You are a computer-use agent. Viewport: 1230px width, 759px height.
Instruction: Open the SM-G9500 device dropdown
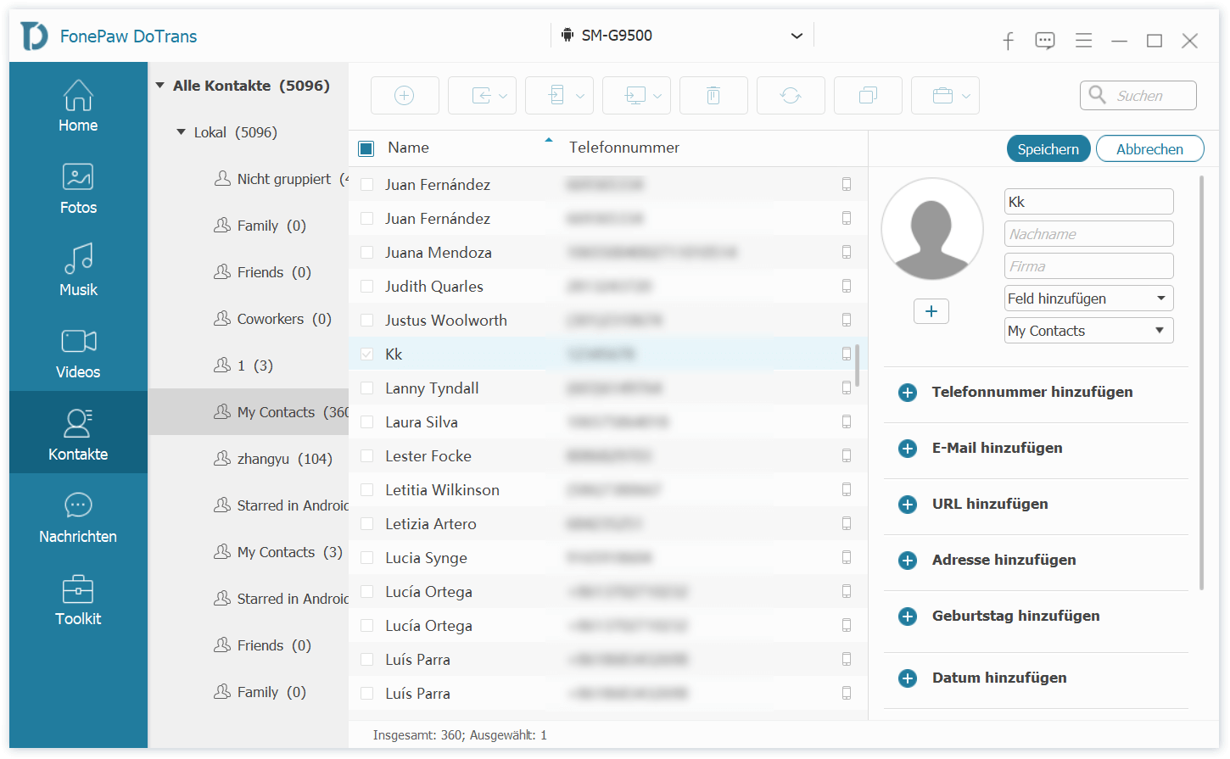pos(682,36)
